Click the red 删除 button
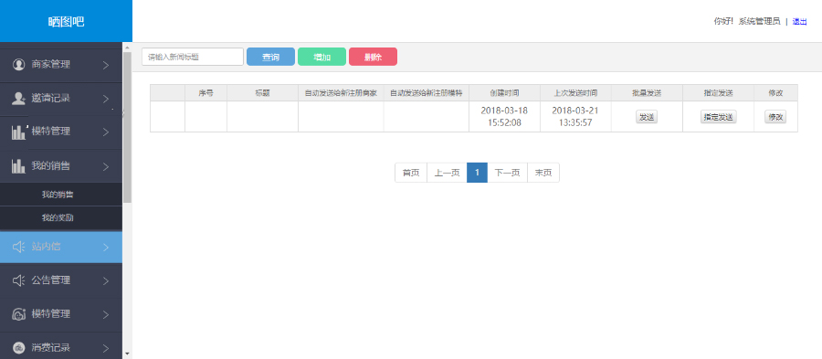The height and width of the screenshot is (359, 822). pos(373,57)
